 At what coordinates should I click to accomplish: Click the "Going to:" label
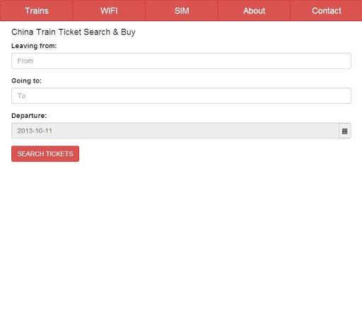(26, 80)
